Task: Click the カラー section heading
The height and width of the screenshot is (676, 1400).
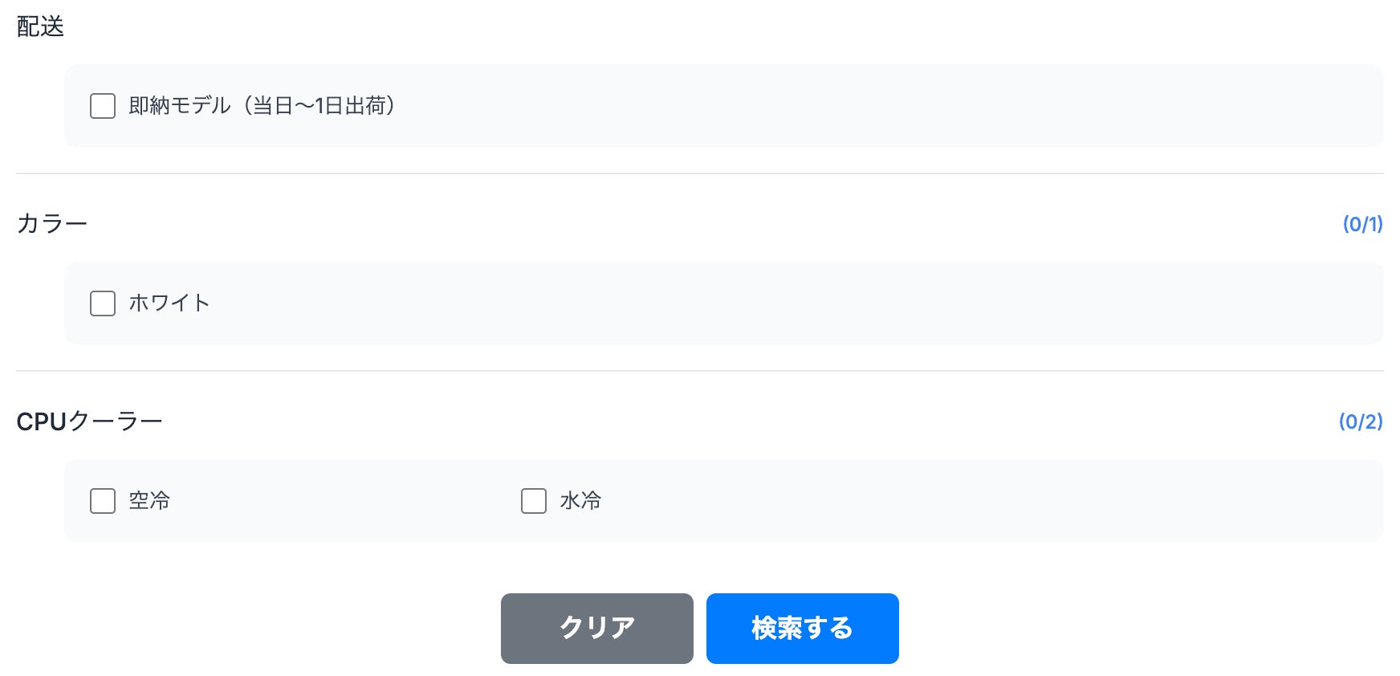Action: click(x=51, y=223)
